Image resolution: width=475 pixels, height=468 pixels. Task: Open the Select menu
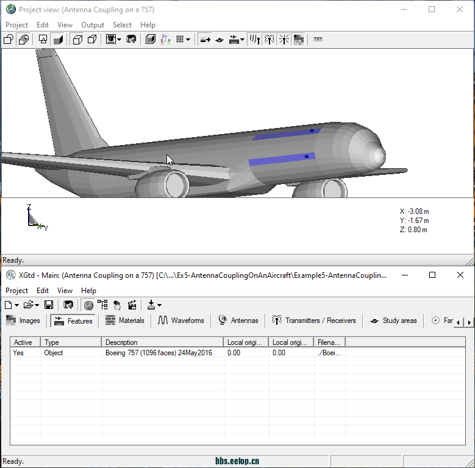pos(122,25)
